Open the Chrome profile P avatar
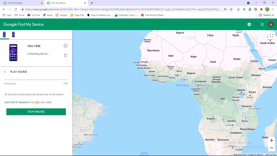Viewport: 277px width, 156px height. point(267,9)
